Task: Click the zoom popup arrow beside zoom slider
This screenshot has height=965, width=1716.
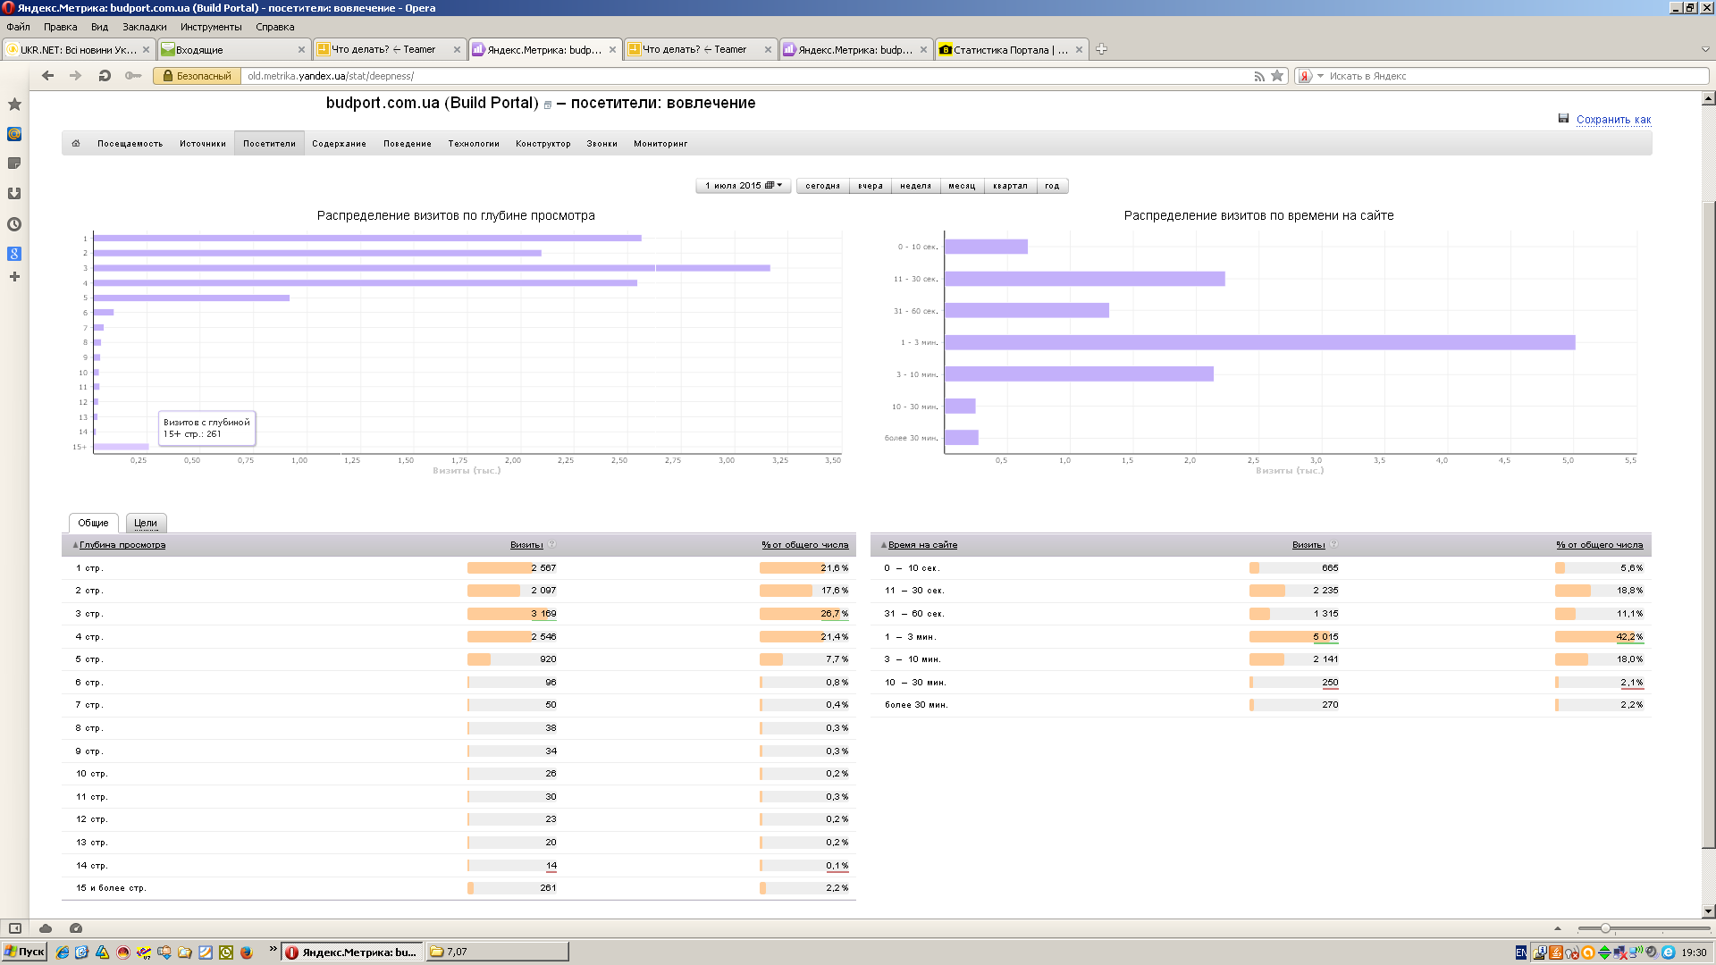Action: (x=1557, y=928)
